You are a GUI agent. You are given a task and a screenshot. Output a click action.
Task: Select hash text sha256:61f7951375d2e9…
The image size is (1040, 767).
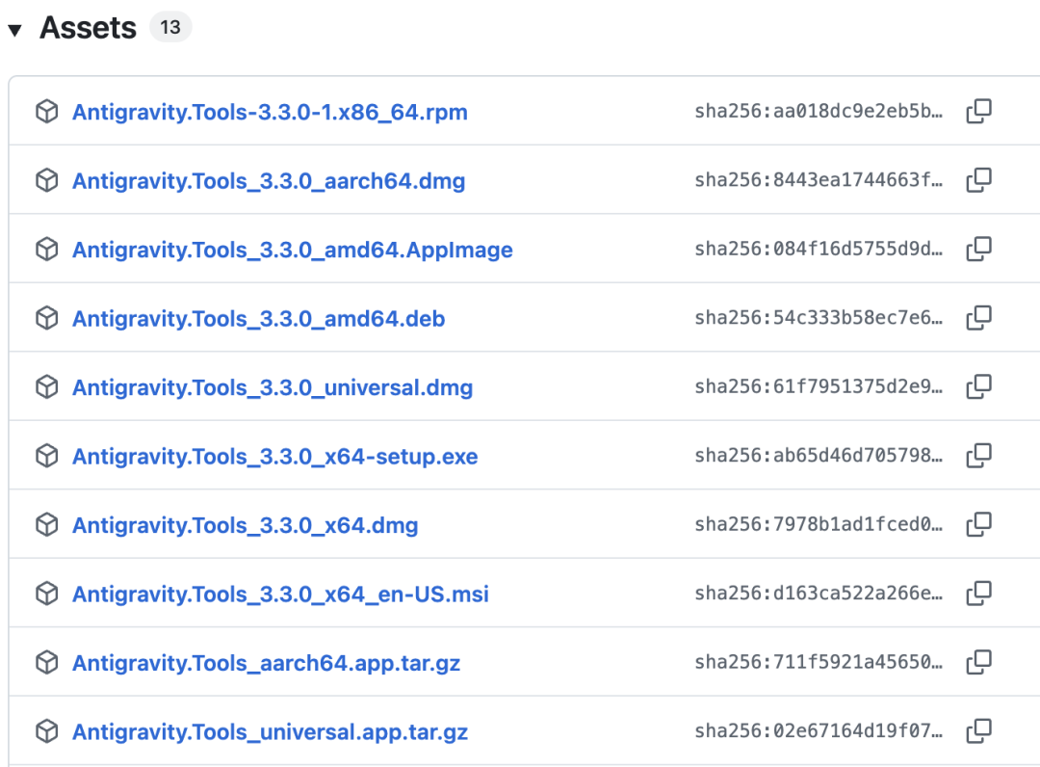pyautogui.click(x=819, y=386)
